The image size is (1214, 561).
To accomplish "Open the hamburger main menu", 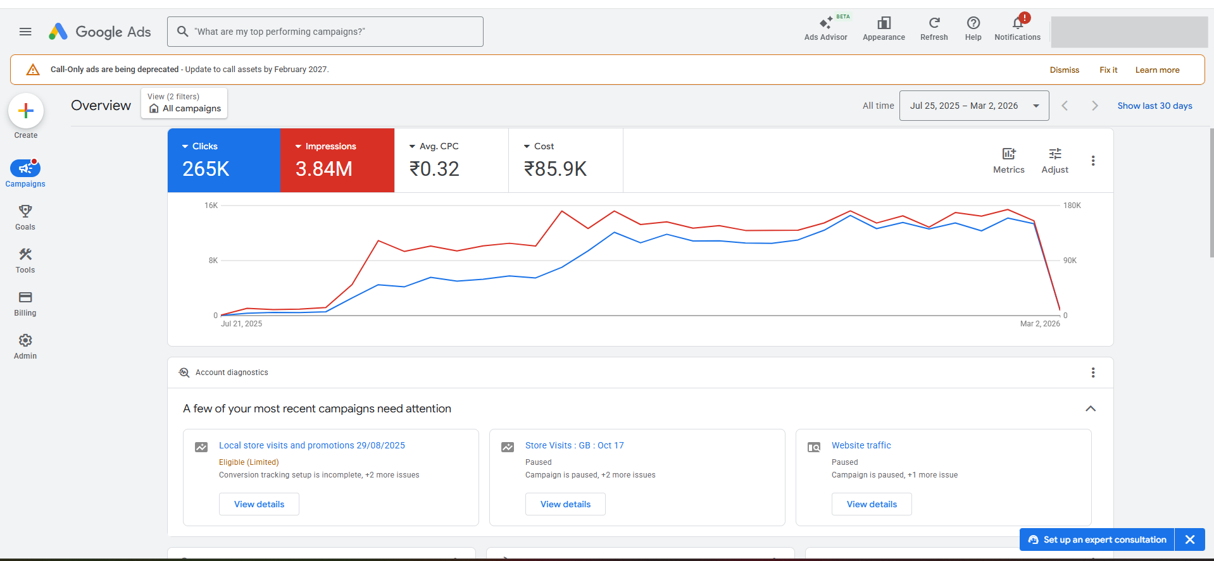I will pos(25,32).
